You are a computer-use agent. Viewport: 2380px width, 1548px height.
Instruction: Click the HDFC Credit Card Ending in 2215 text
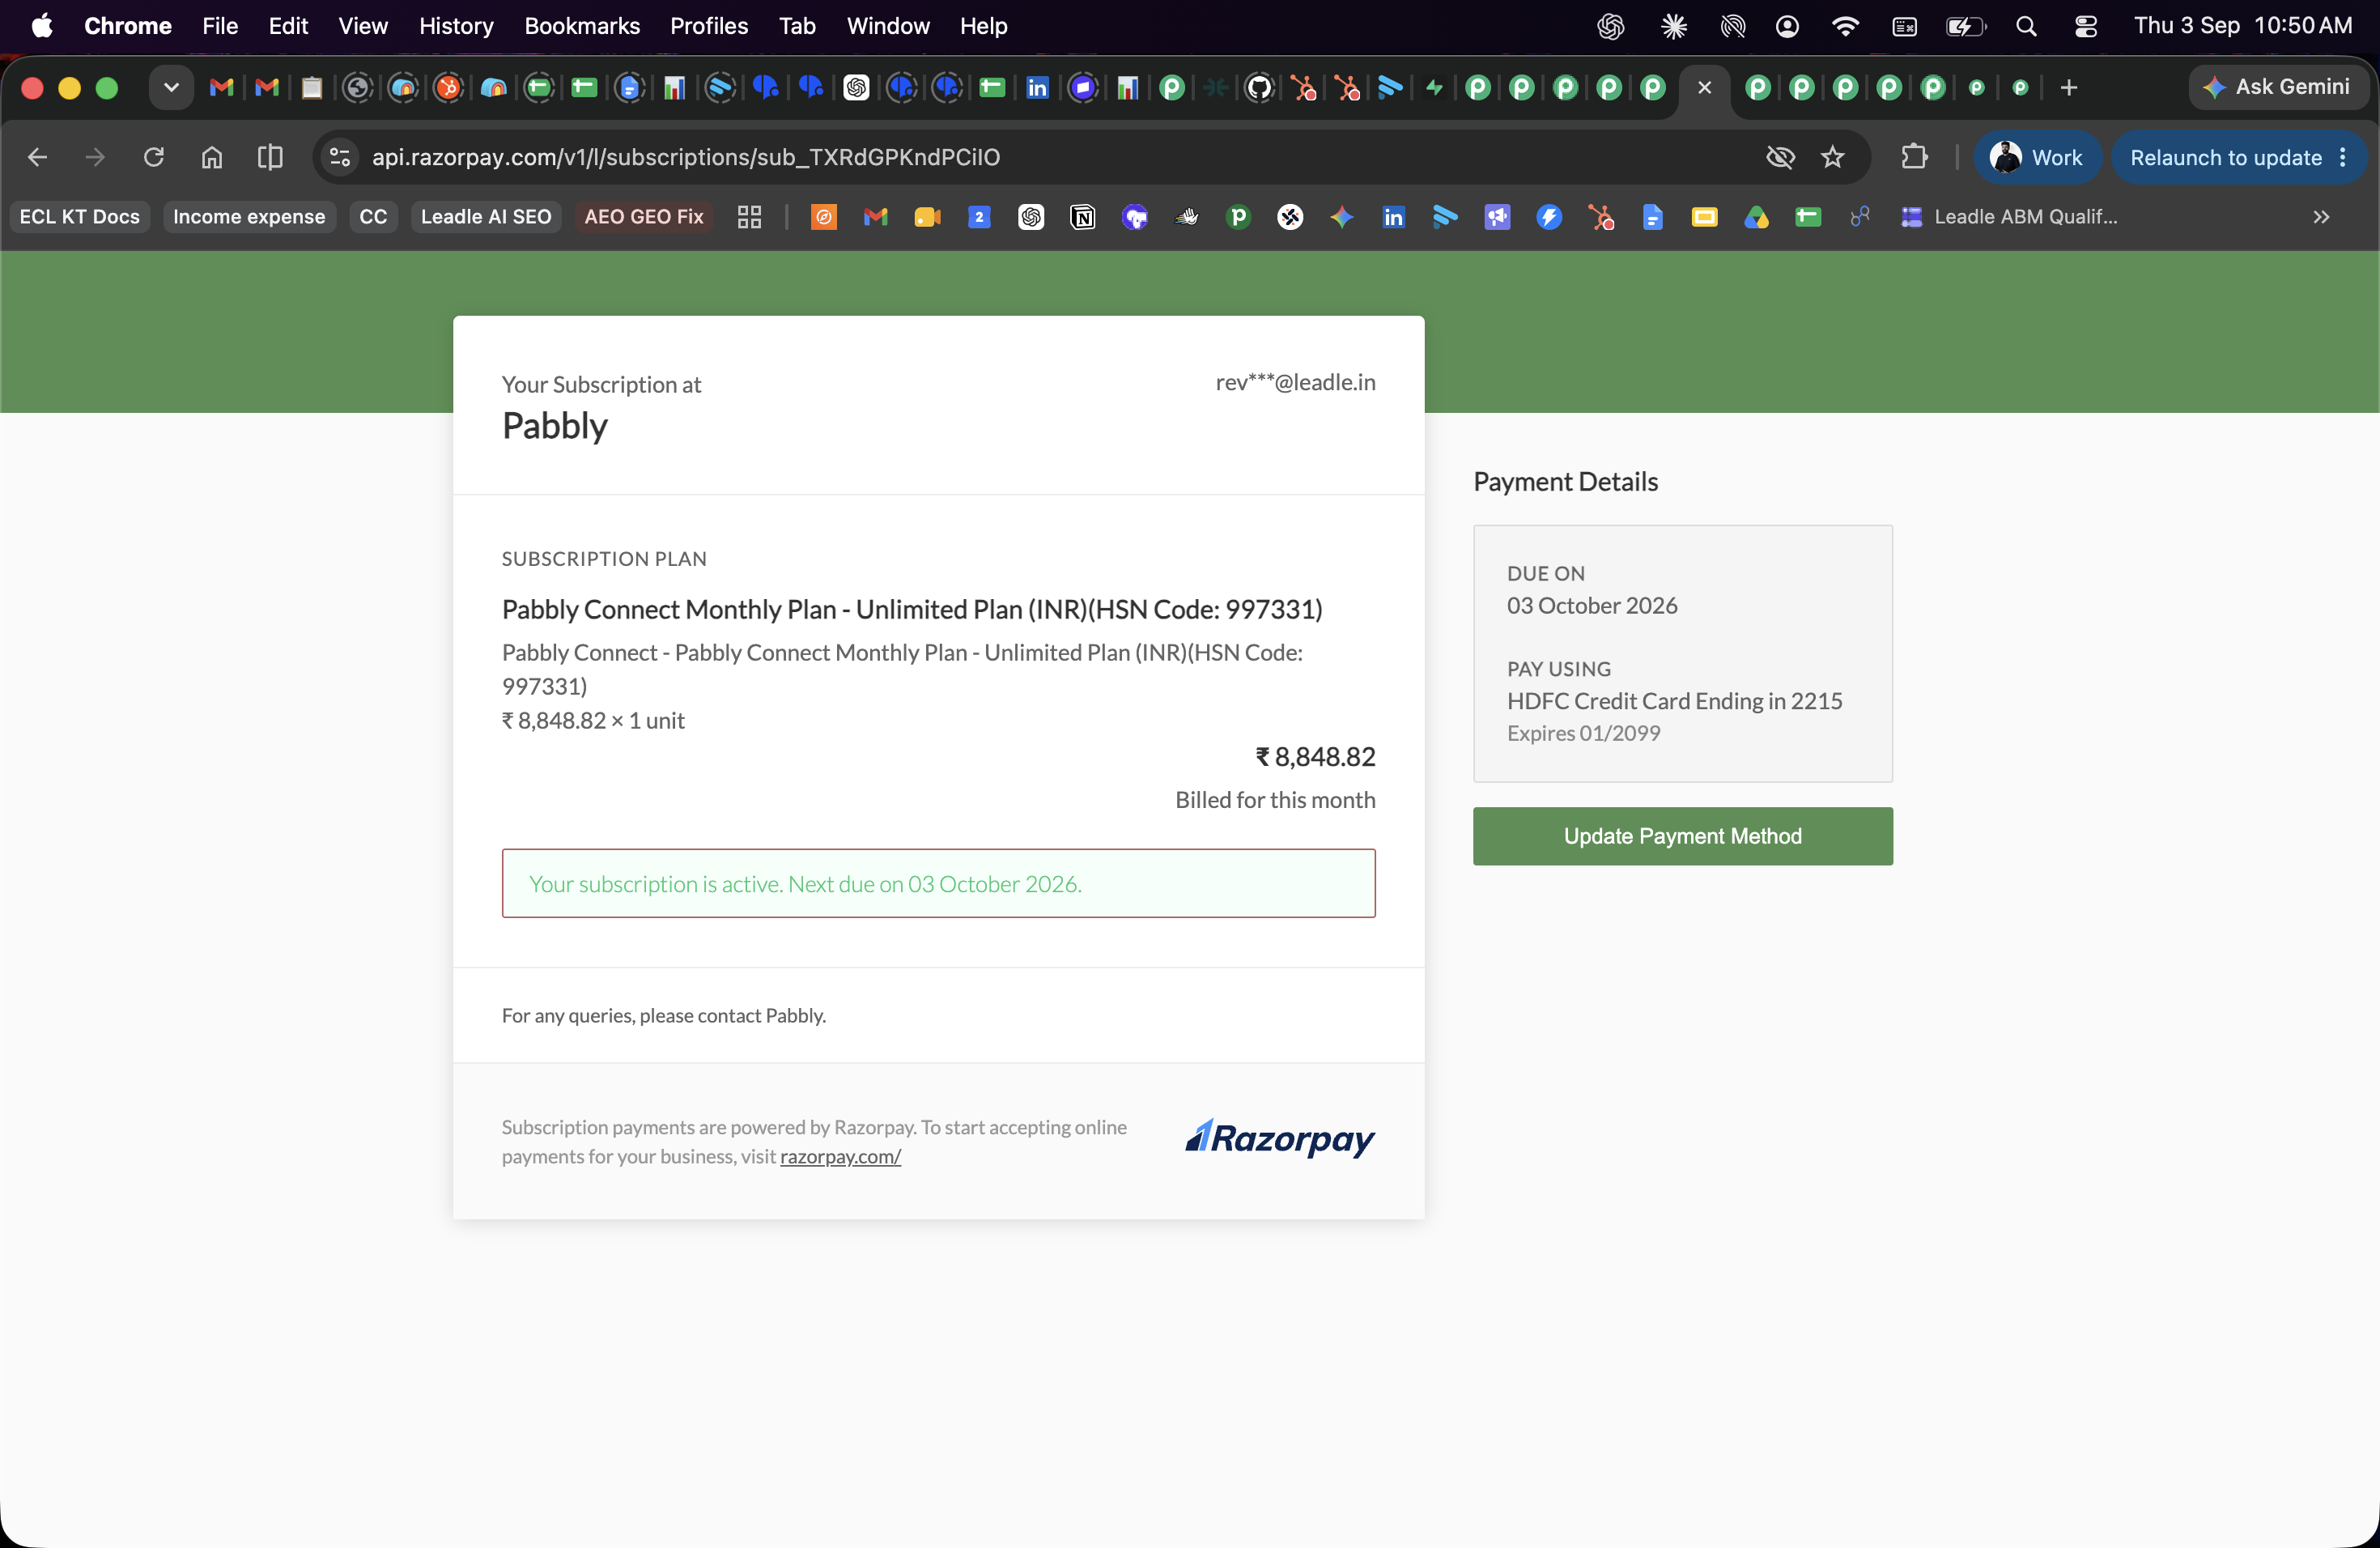click(1674, 701)
